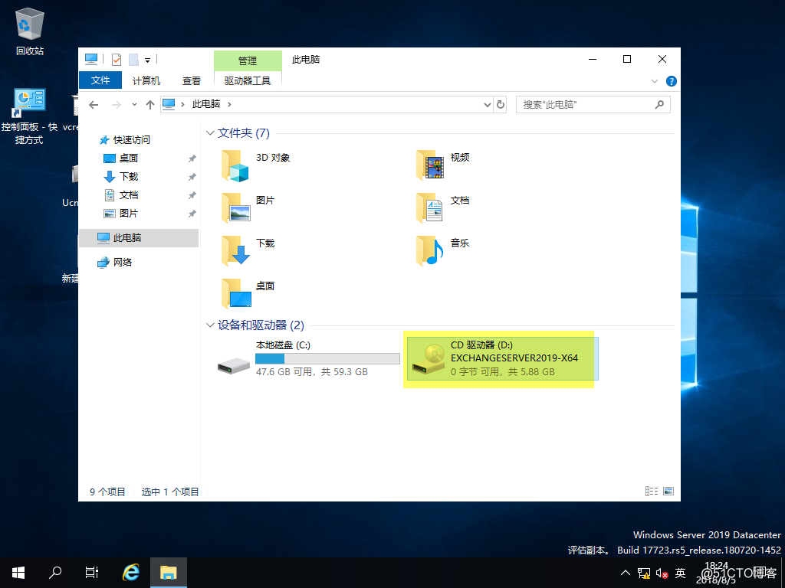
Task: Open the network tray icon
Action: point(644,573)
